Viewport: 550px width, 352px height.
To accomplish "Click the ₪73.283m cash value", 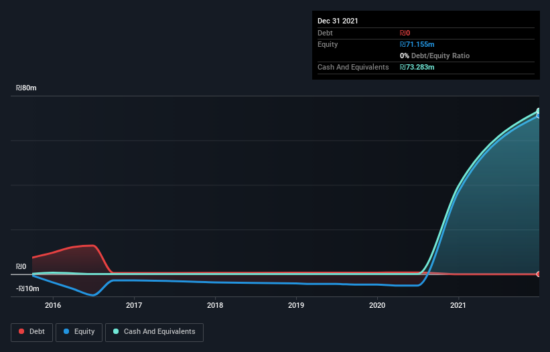I will [417, 67].
